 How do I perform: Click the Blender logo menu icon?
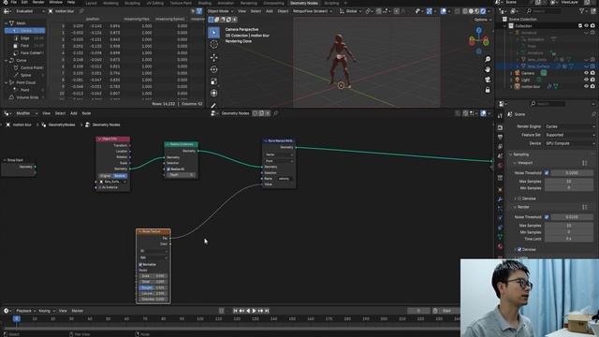pos(5,2)
